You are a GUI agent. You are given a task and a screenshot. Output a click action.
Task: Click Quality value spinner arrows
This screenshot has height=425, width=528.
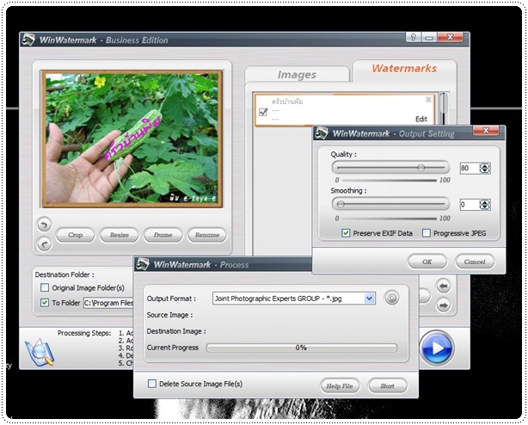484,168
